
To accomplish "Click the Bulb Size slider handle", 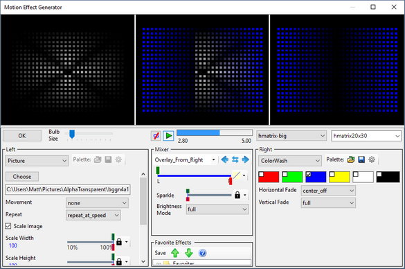I will pyautogui.click(x=72, y=134).
